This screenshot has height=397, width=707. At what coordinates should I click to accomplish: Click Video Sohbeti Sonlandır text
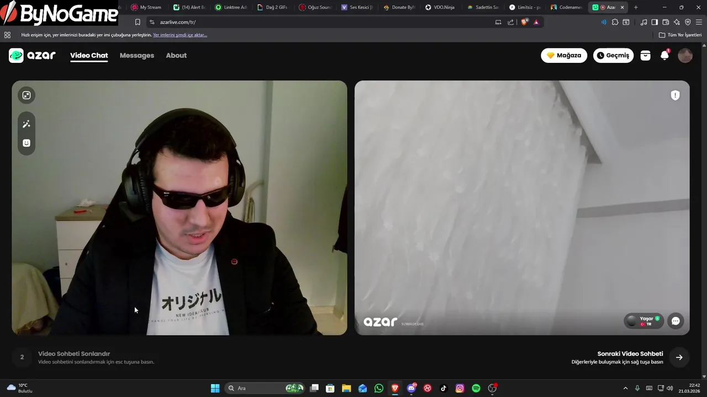click(74, 354)
